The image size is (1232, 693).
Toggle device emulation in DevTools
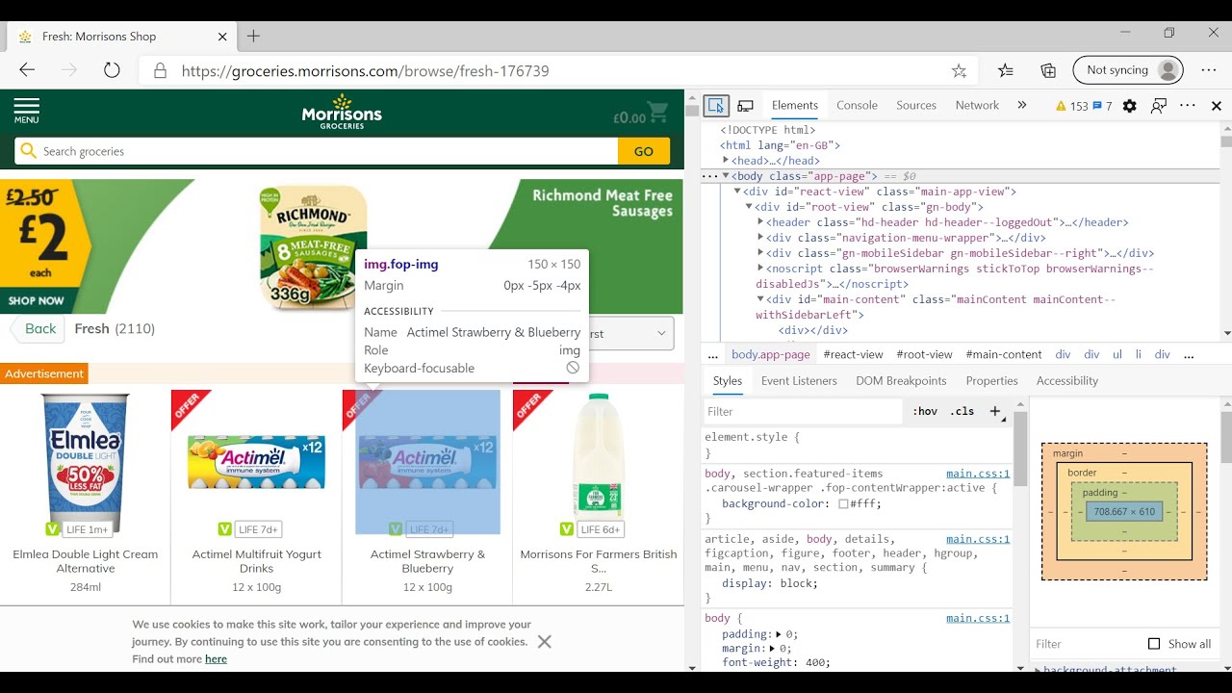(x=745, y=106)
